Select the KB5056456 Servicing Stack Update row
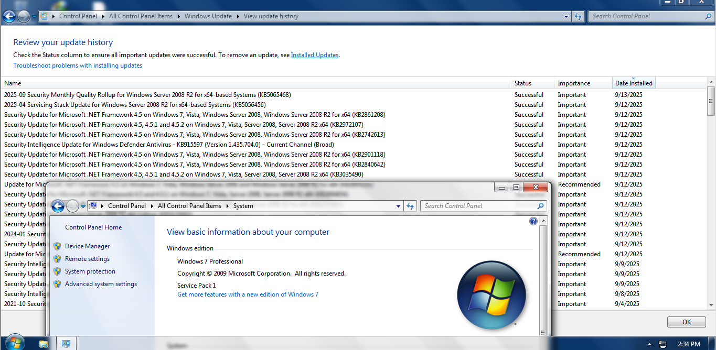This screenshot has width=716, height=350. click(354, 105)
